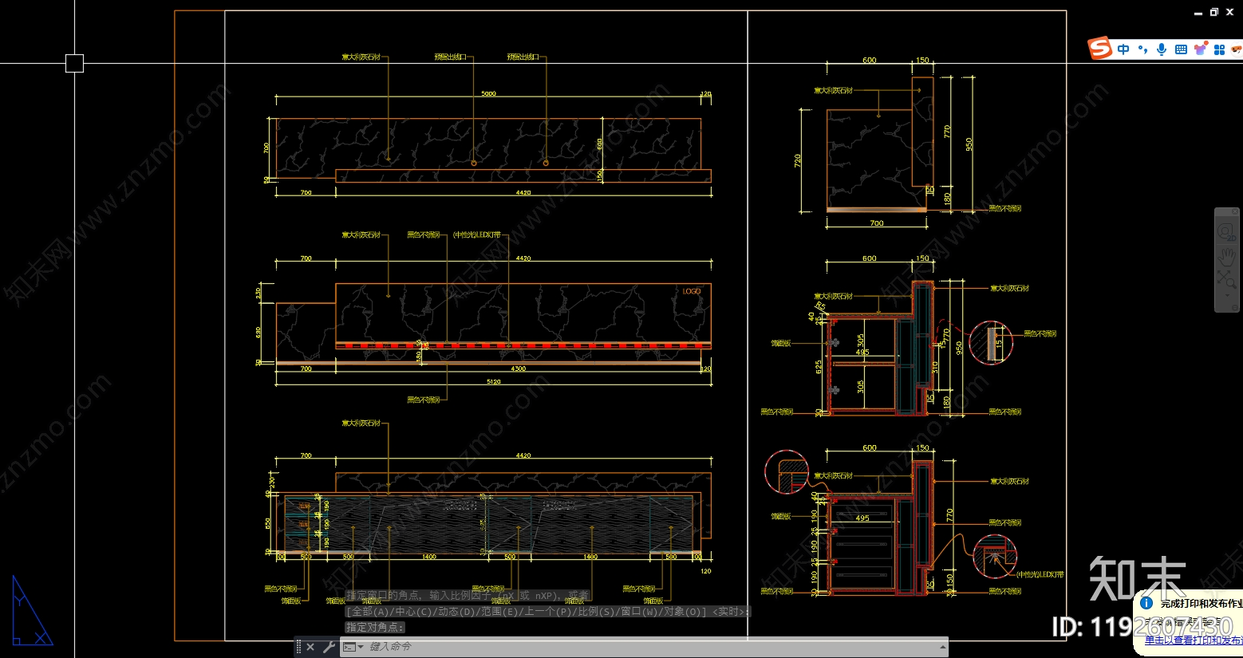Toggle Chinese punctuation mode button
The width and height of the screenshot is (1243, 658).
coord(1142,49)
